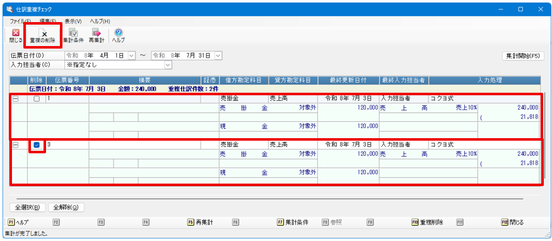552x241 pixels.
Task: Open the 集計条件 toolbar icon
Action: [x=73, y=36]
